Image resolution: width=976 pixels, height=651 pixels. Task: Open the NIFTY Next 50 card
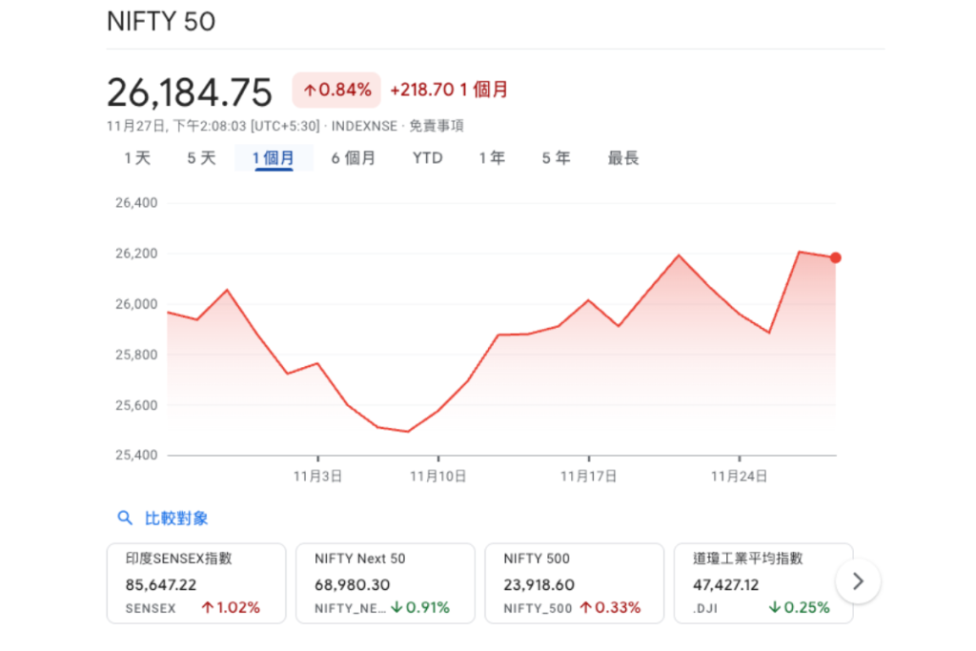385,583
